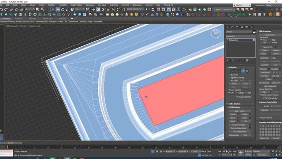This screenshot has width=282, height=159.
Task: Toggle the Percent Snap icon
Action: pos(114,9)
